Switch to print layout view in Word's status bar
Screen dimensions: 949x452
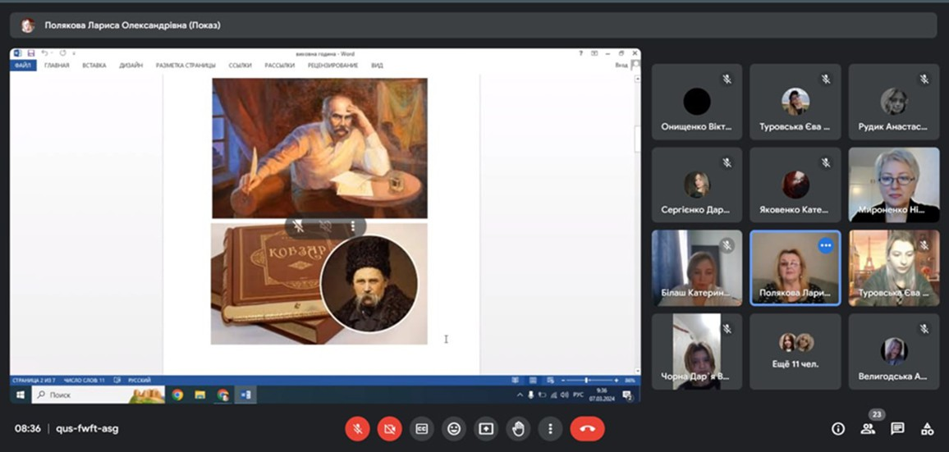pos(533,381)
